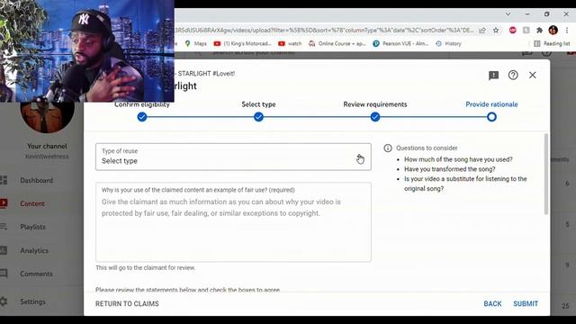The height and width of the screenshot is (324, 576).
Task: Click the Content video icon in sidebar
Action: coord(4,203)
